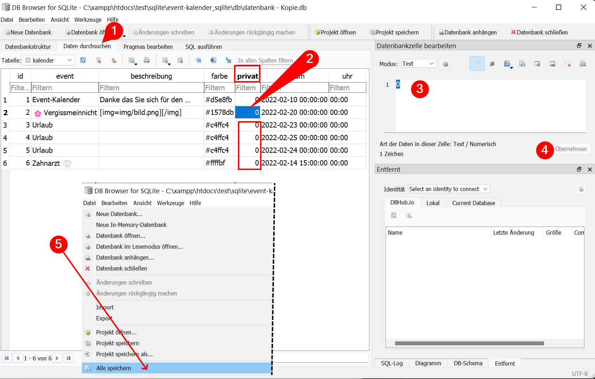
Task: Delete the current record via table toolbar
Action: [x=180, y=60]
